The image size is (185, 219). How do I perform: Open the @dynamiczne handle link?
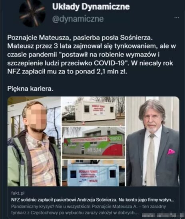[x=78, y=19]
